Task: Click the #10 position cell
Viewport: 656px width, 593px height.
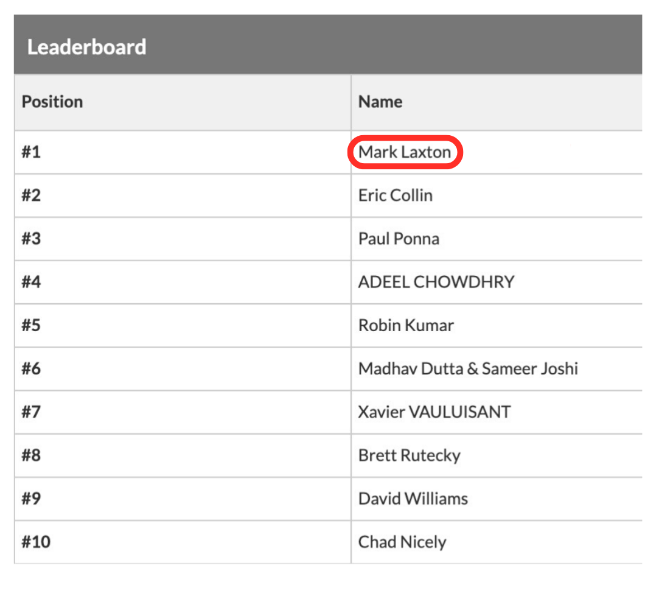Action: [x=36, y=542]
